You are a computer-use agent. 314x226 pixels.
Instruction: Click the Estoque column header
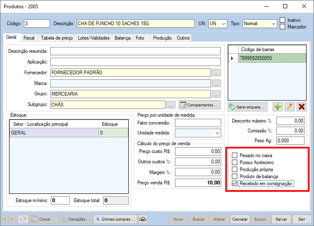pos(113,124)
